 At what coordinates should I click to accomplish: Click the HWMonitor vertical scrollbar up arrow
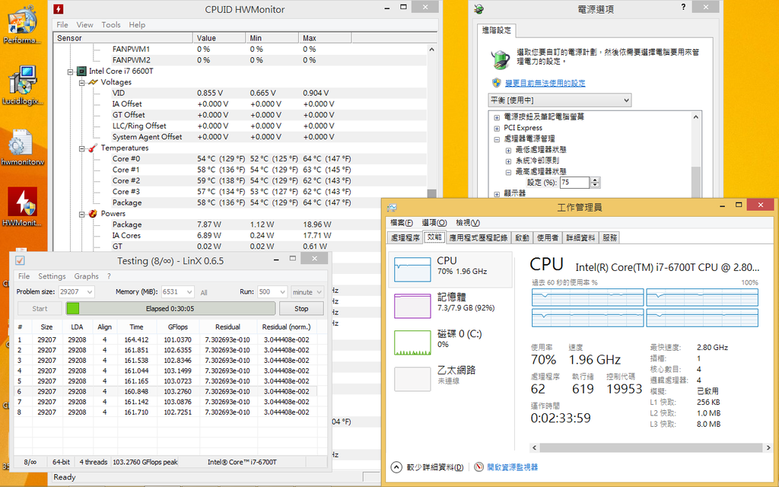[432, 49]
